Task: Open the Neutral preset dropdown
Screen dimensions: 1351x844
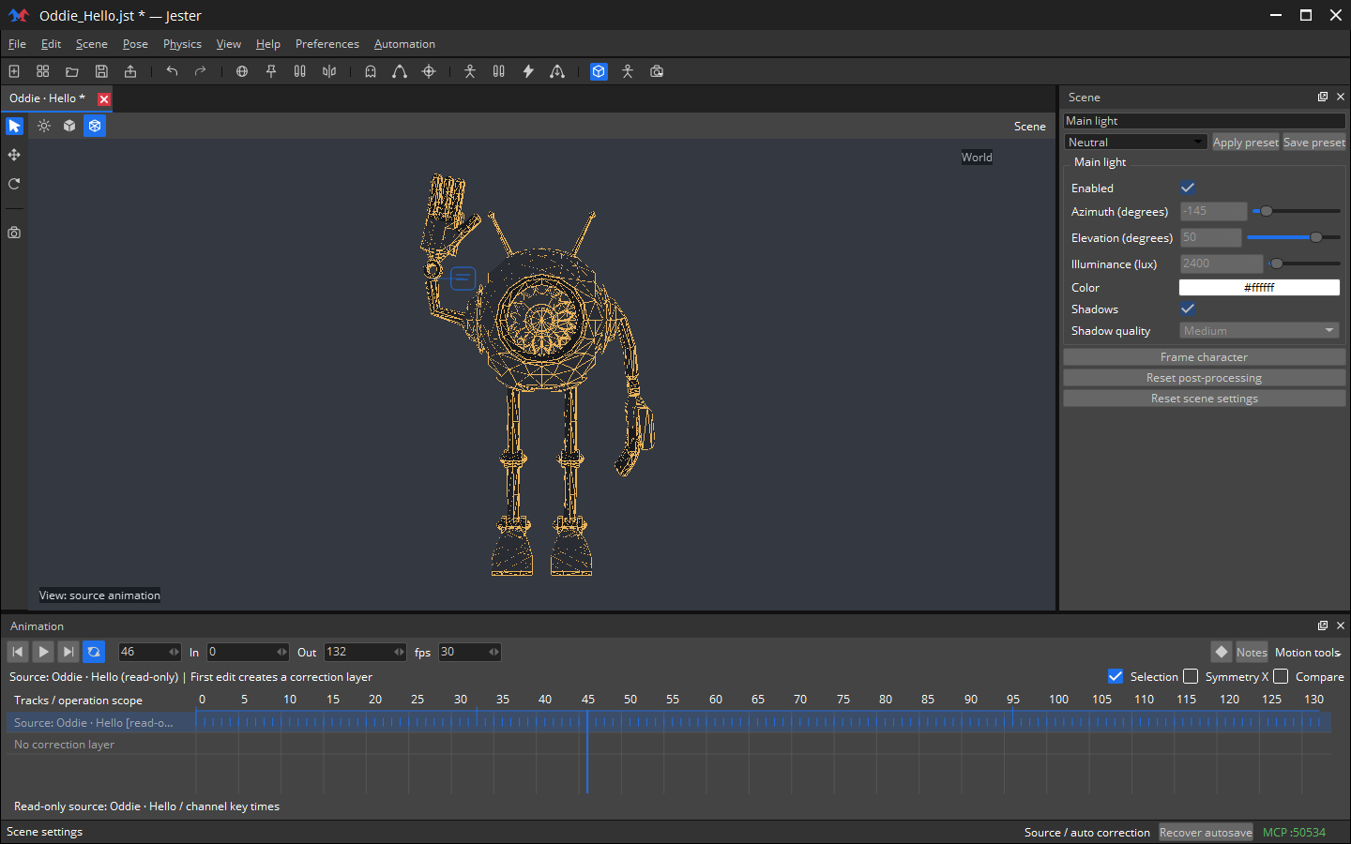Action: [1135, 142]
